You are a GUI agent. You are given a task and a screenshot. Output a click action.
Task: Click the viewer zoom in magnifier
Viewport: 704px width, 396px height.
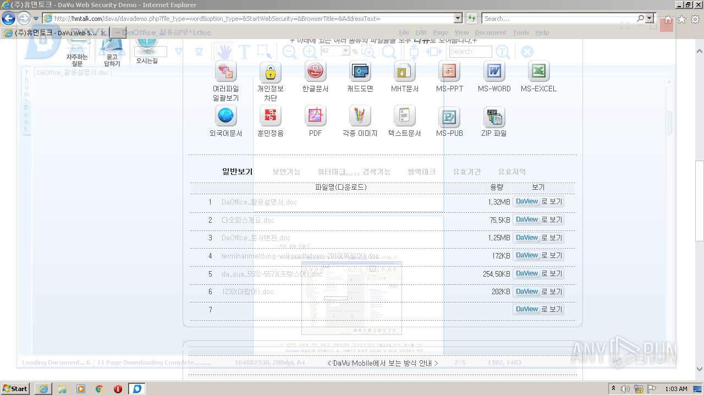(310, 52)
